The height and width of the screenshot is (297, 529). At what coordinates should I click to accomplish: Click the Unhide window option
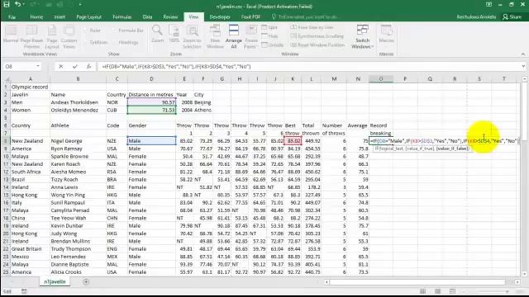tap(273, 45)
